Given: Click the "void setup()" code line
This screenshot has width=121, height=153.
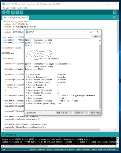Looking at the screenshot, I should 9,59.
